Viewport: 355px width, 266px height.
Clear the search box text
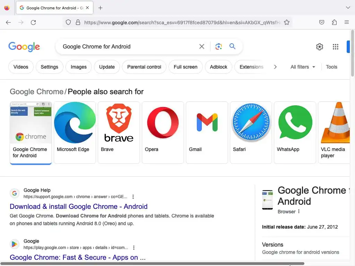(202, 47)
